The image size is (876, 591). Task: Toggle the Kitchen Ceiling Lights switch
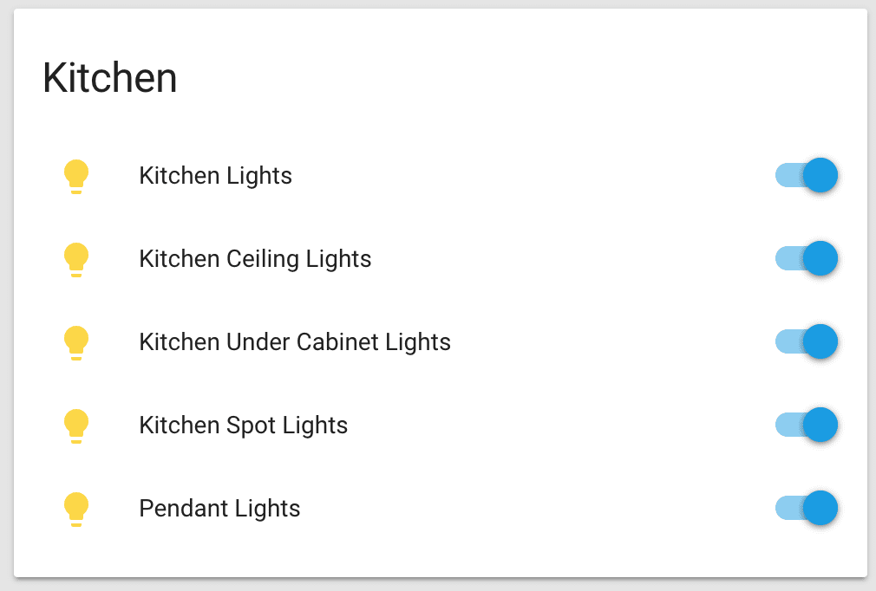[x=806, y=258]
